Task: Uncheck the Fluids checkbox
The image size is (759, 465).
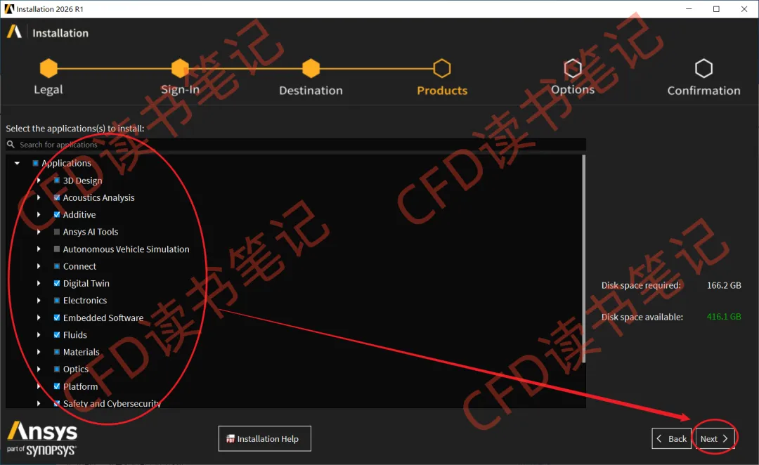Action: pos(57,335)
